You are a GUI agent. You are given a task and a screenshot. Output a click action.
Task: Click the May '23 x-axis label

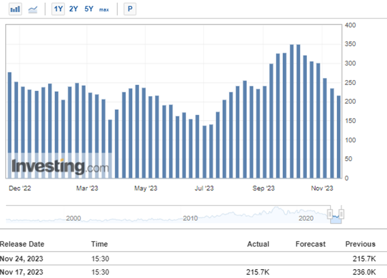[x=146, y=189]
